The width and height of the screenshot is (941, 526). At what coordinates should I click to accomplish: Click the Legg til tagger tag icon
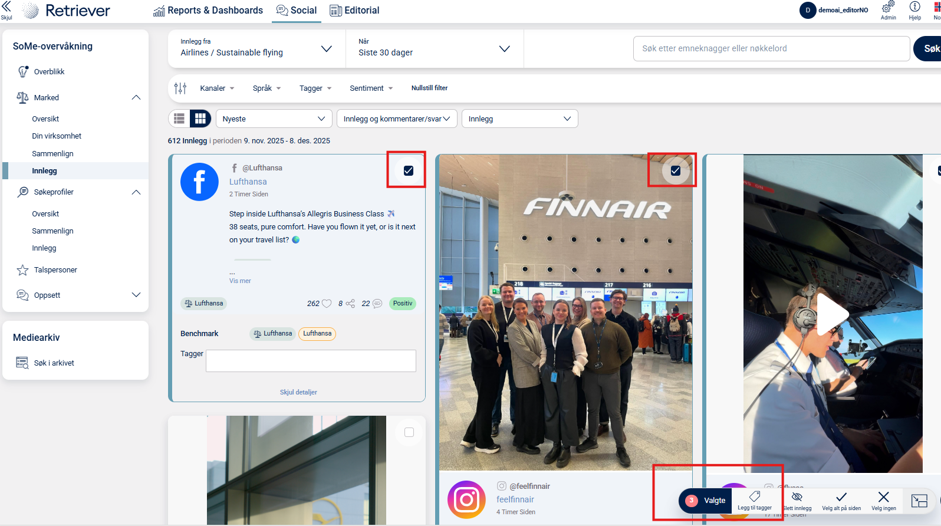click(755, 497)
